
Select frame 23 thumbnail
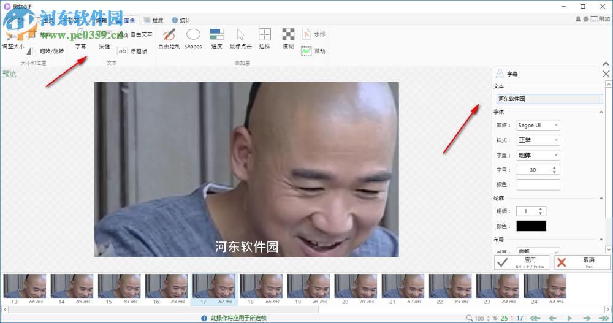pos(498,289)
